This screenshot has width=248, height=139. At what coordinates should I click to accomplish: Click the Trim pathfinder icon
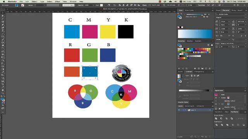coord(222,125)
